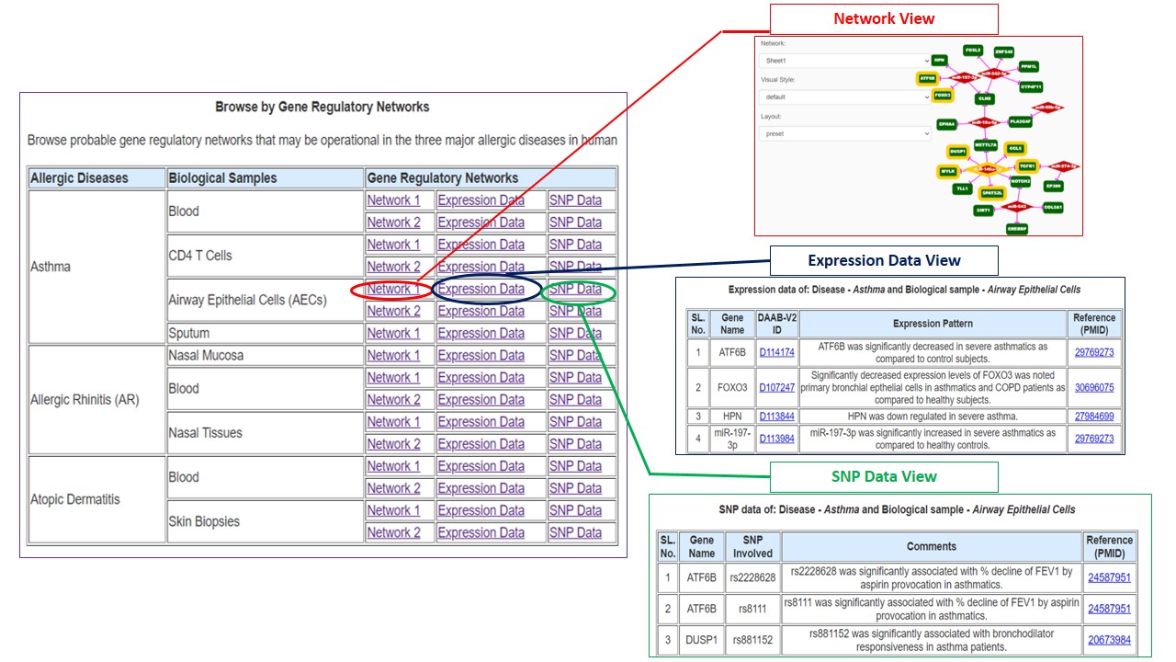Open PMID 20673984 reference for DUSP1 SNP
This screenshot has height=662, width=1176.
point(1109,640)
